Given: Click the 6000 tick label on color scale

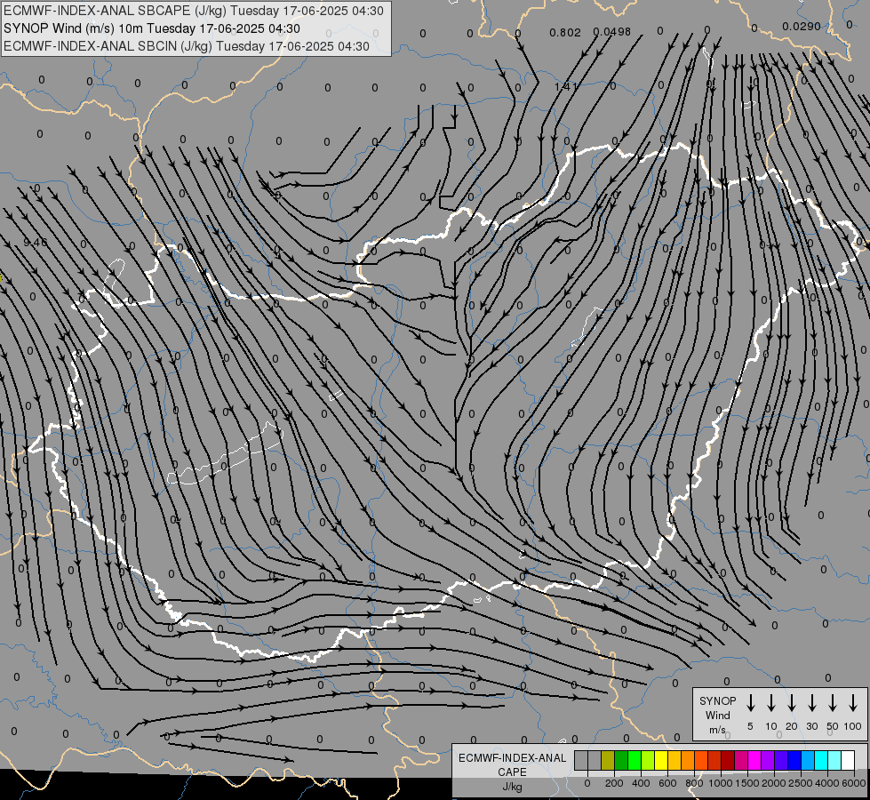Looking at the screenshot, I should coord(854,783).
